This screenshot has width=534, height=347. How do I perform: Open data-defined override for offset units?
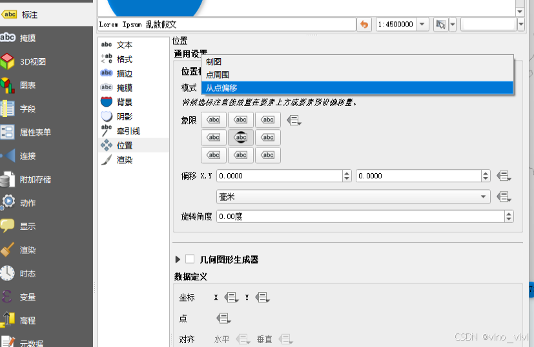[x=504, y=196]
